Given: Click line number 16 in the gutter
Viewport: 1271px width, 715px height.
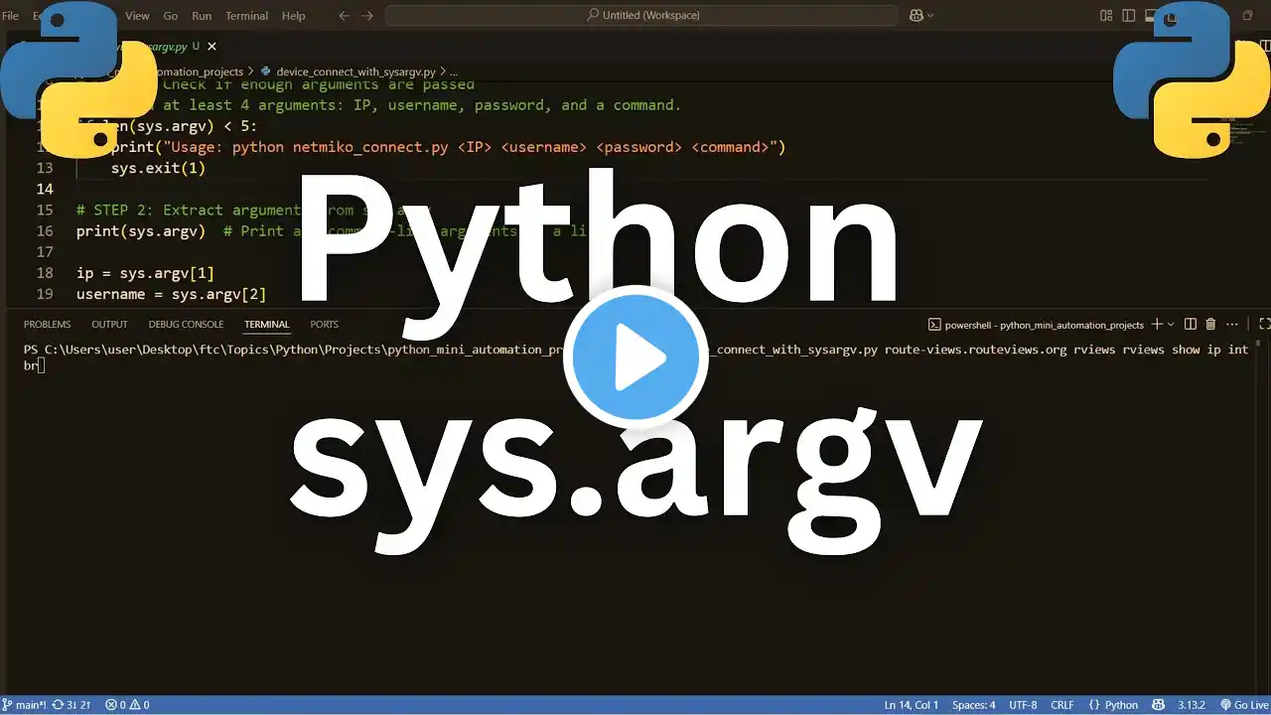Looking at the screenshot, I should coord(45,230).
